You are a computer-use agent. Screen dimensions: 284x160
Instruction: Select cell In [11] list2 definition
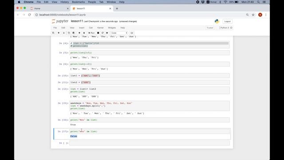click(x=150, y=82)
